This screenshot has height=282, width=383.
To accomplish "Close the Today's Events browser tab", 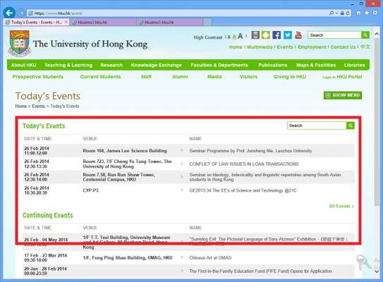I will point(66,22).
